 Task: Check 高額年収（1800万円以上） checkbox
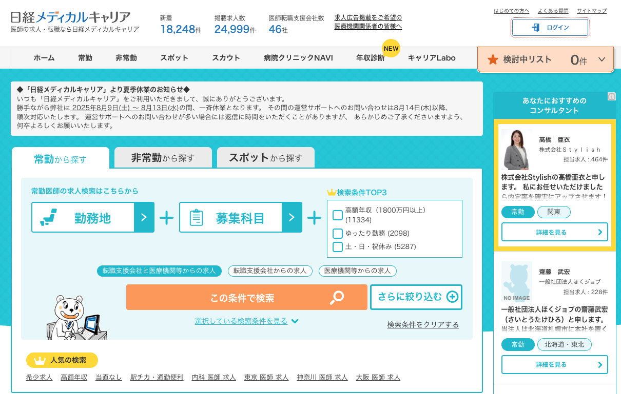(337, 215)
